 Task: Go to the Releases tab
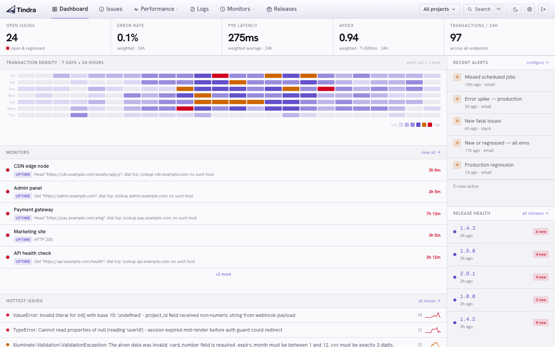click(281, 9)
